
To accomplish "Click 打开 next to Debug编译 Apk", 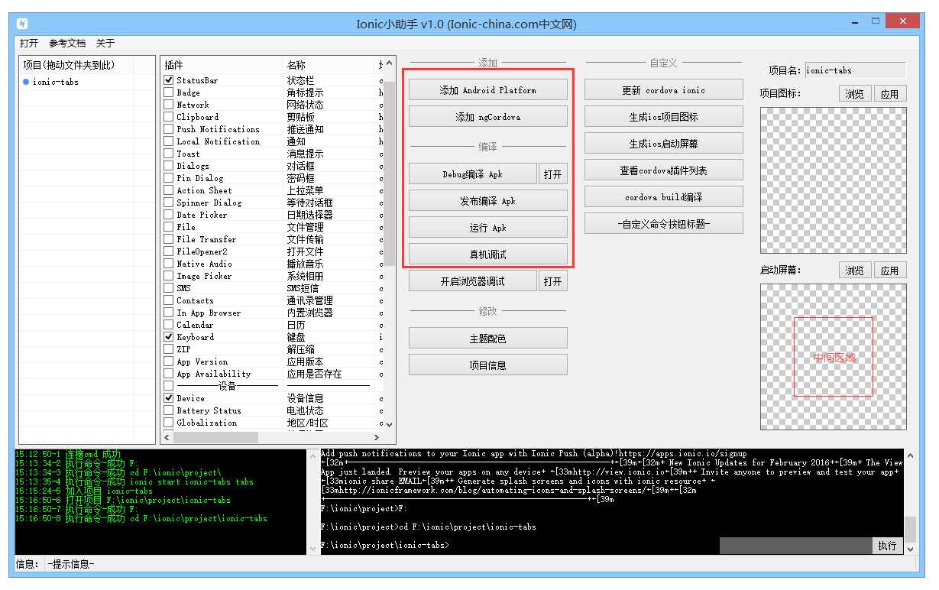I will 553,174.
